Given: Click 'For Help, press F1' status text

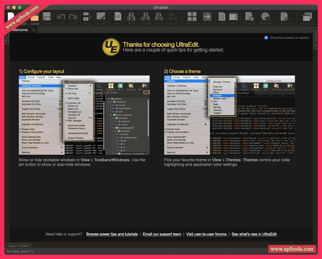Looking at the screenshot, I should click(x=20, y=251).
